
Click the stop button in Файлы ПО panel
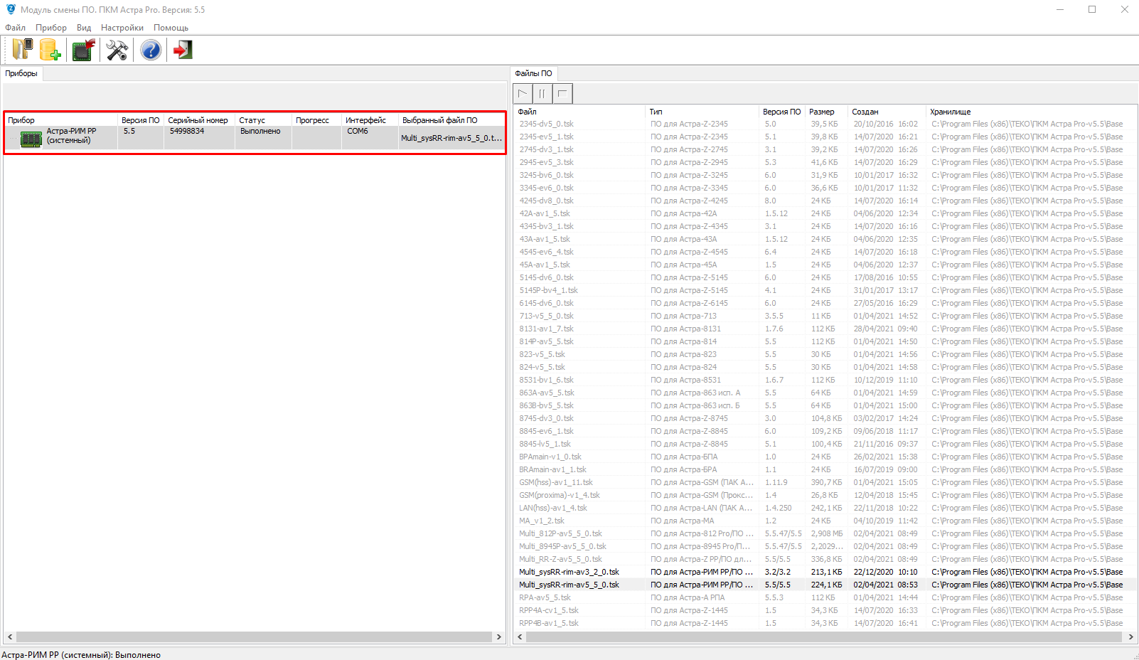point(562,93)
